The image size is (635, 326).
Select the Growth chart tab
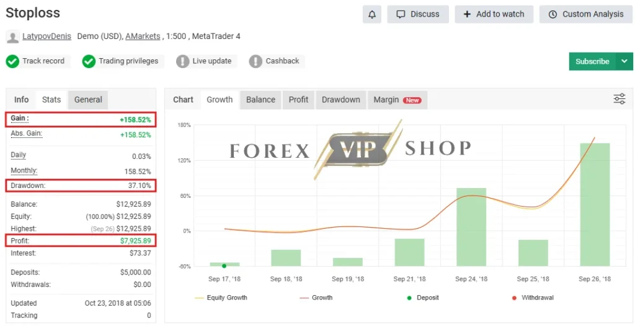(220, 100)
